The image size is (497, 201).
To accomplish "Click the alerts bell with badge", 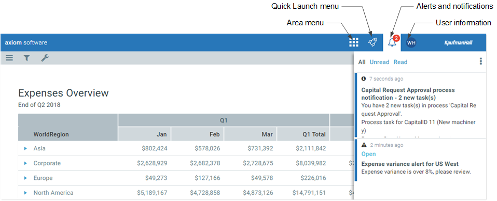I will (392, 42).
